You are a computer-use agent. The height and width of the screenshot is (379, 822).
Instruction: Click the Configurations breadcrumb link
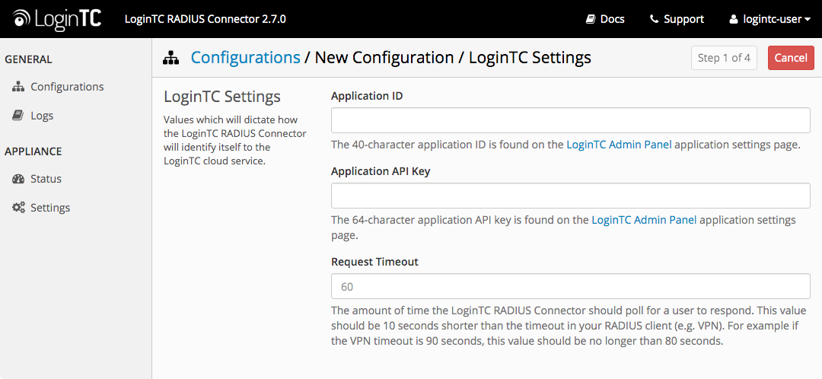click(245, 58)
